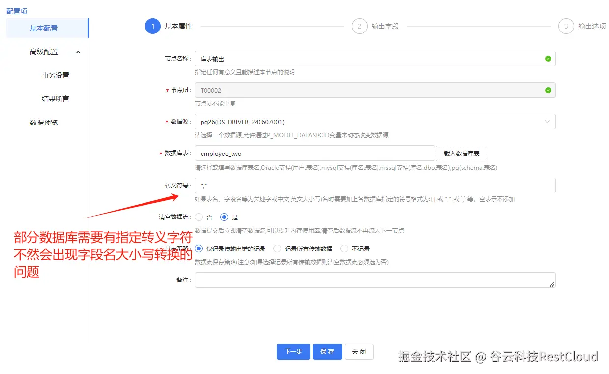Image resolution: width=609 pixels, height=374 pixels.
Task: Click hint text 节点id不能重复
Action: tap(215, 104)
